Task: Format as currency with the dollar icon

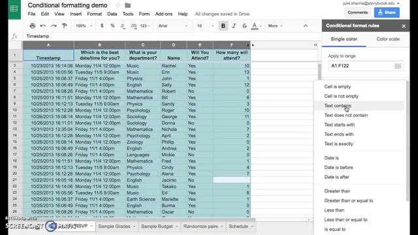Action: tap(102, 26)
